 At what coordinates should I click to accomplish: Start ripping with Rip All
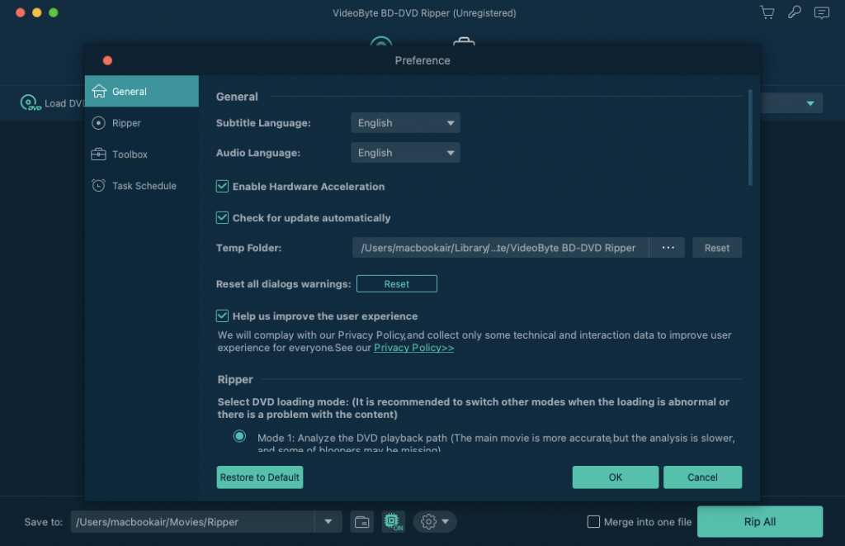pos(760,522)
